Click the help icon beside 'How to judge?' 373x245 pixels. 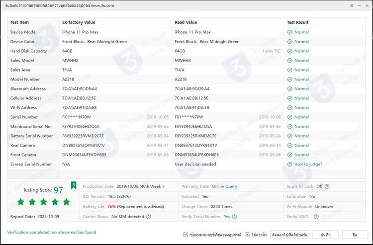point(289,164)
